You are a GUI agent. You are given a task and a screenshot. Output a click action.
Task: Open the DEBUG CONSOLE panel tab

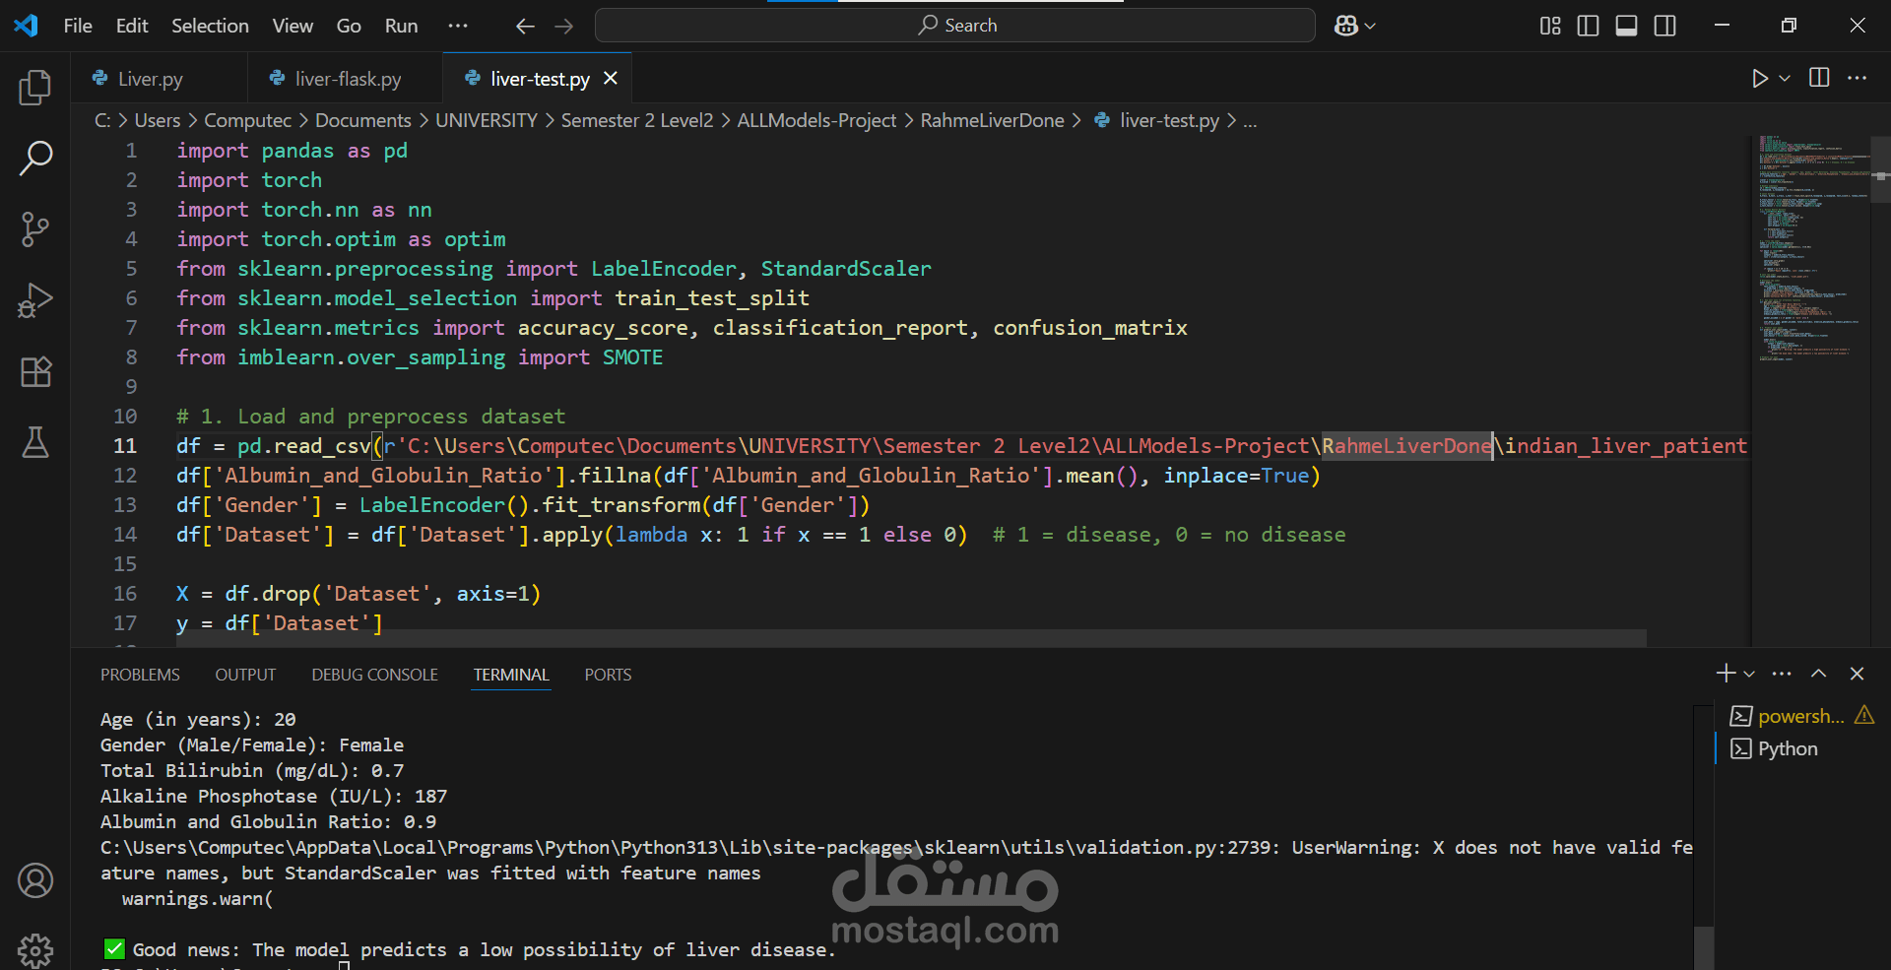[374, 675]
